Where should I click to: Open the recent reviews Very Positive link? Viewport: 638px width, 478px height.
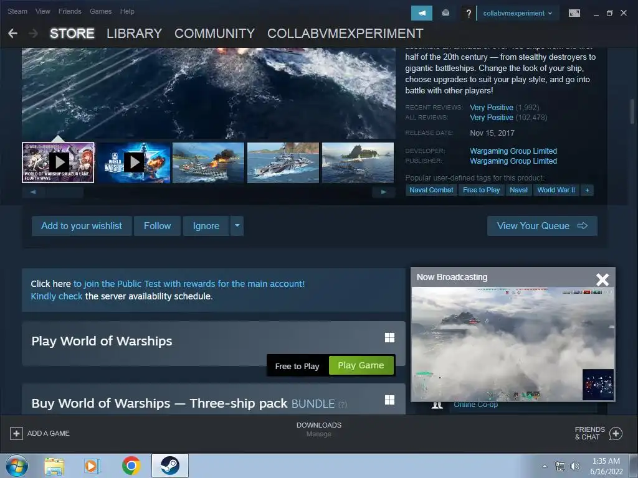click(x=492, y=107)
